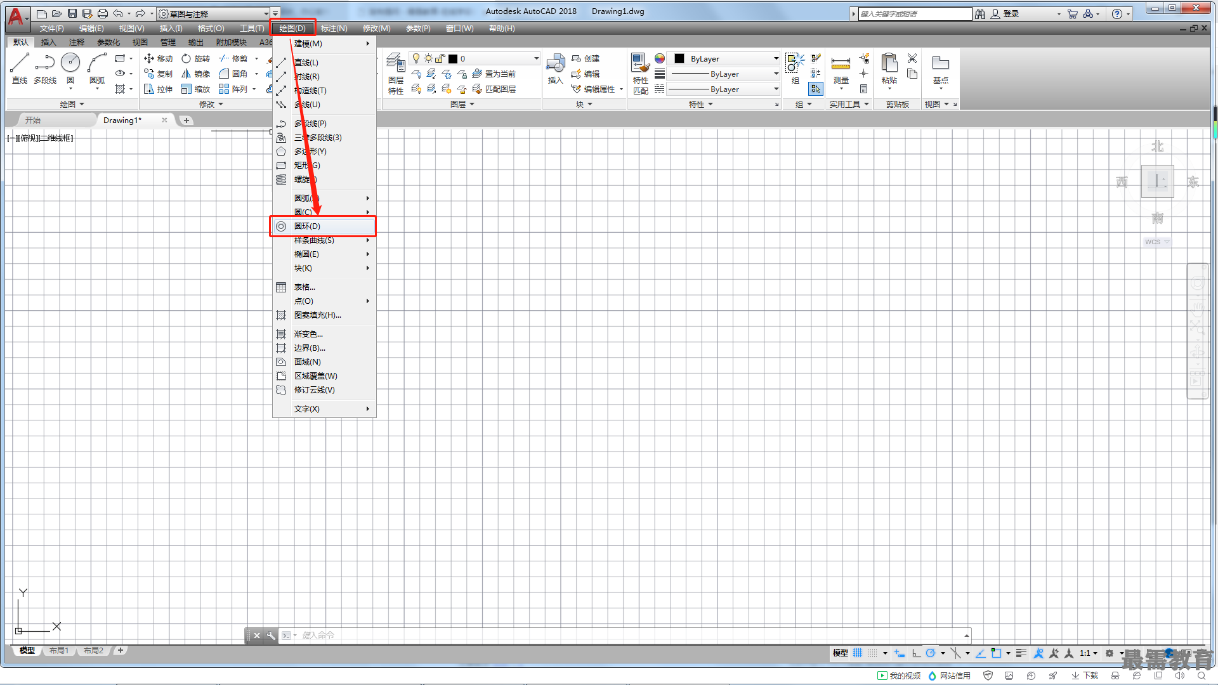Click the black layer color swatch
This screenshot has height=685, width=1218.
(x=453, y=58)
